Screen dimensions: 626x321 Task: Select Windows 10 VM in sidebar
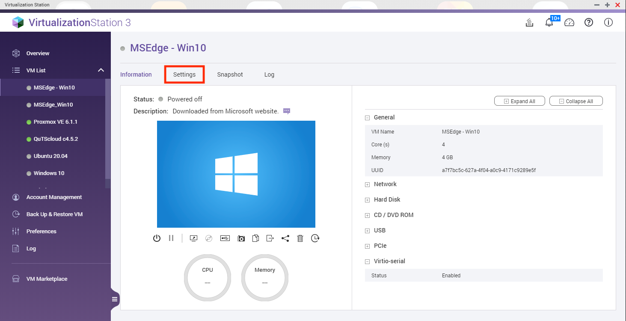49,173
